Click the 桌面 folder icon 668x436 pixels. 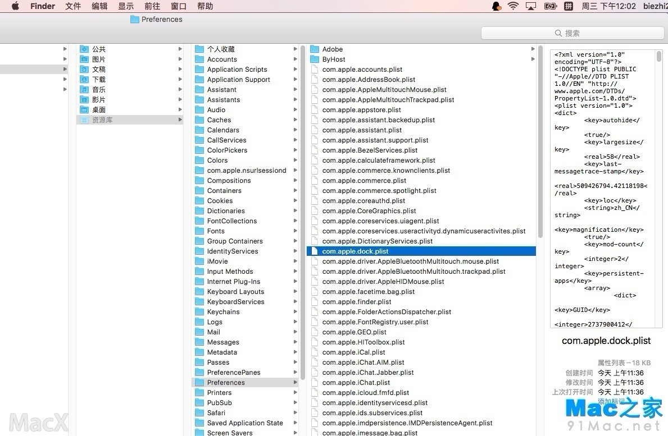pyautogui.click(x=84, y=110)
